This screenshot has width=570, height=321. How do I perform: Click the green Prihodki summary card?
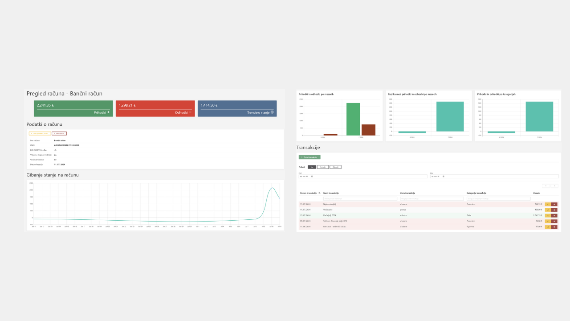pyautogui.click(x=73, y=108)
